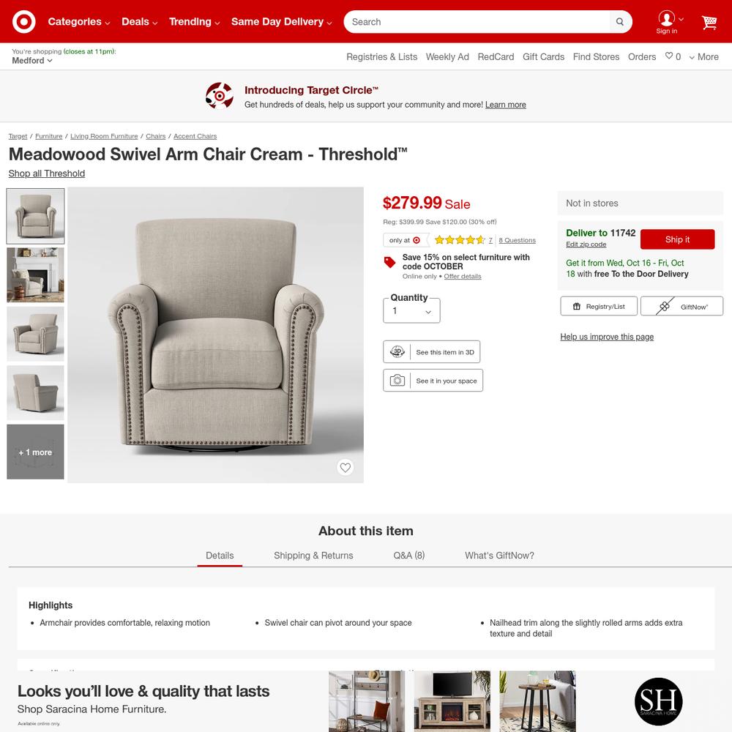Favorite the chair with the heart icon
Screen dimensions: 732x732
pos(345,467)
